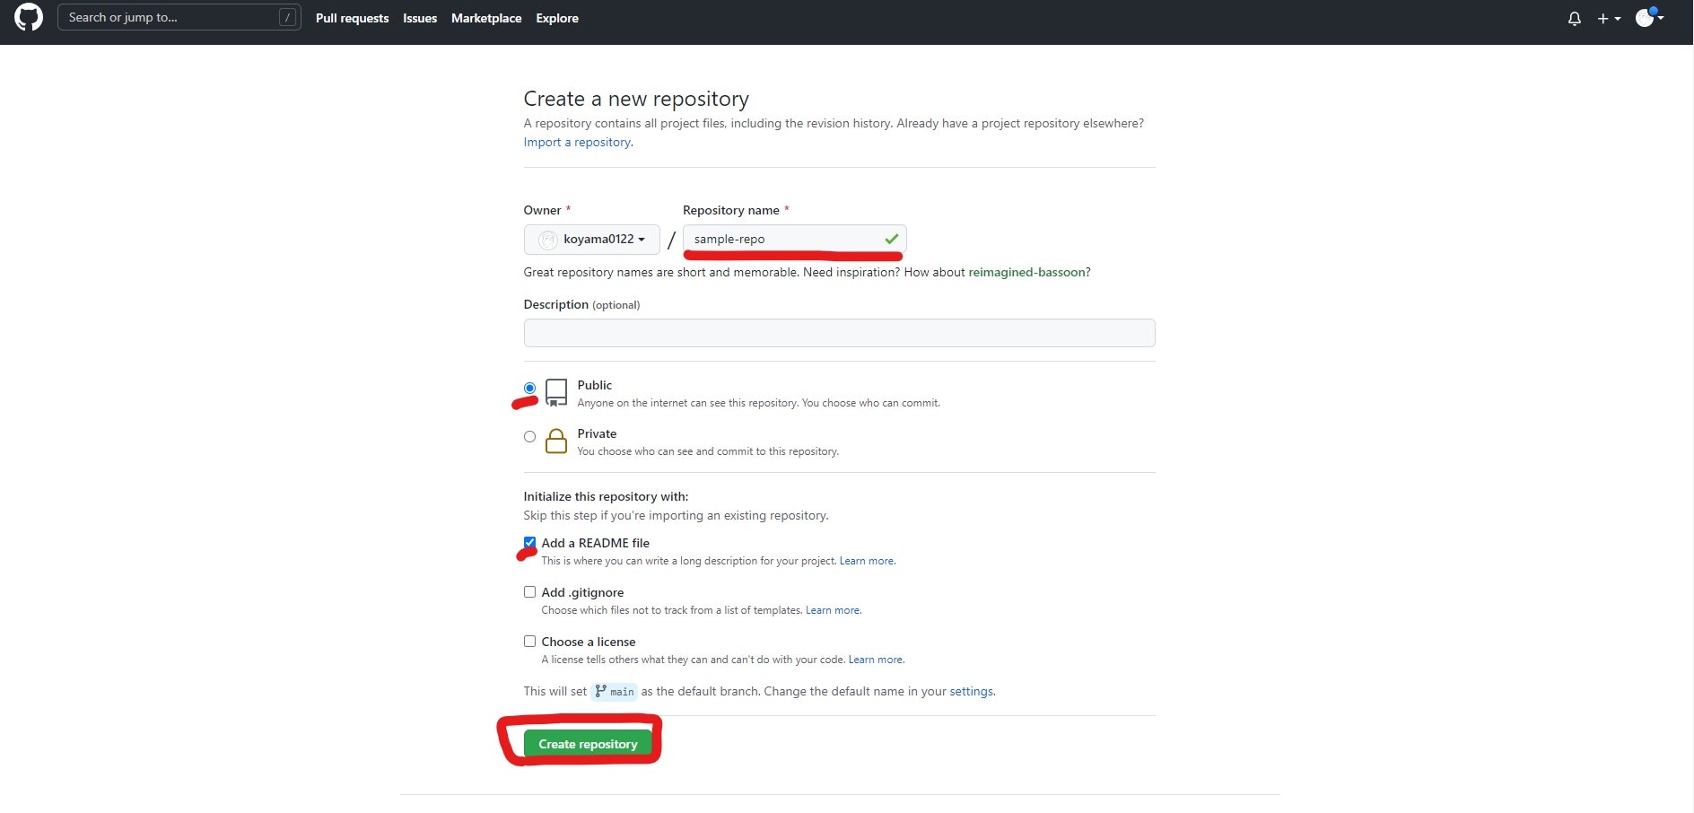Expand the plus create-new menu

(1609, 18)
